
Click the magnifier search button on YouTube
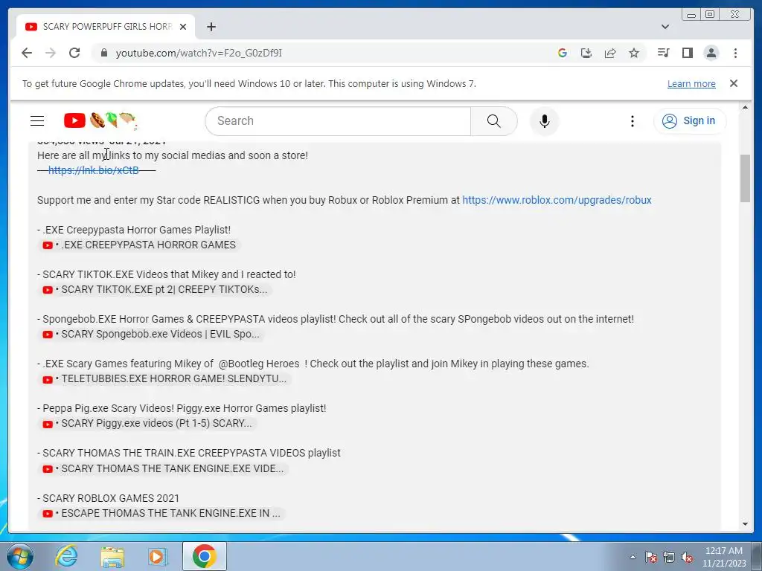click(494, 121)
